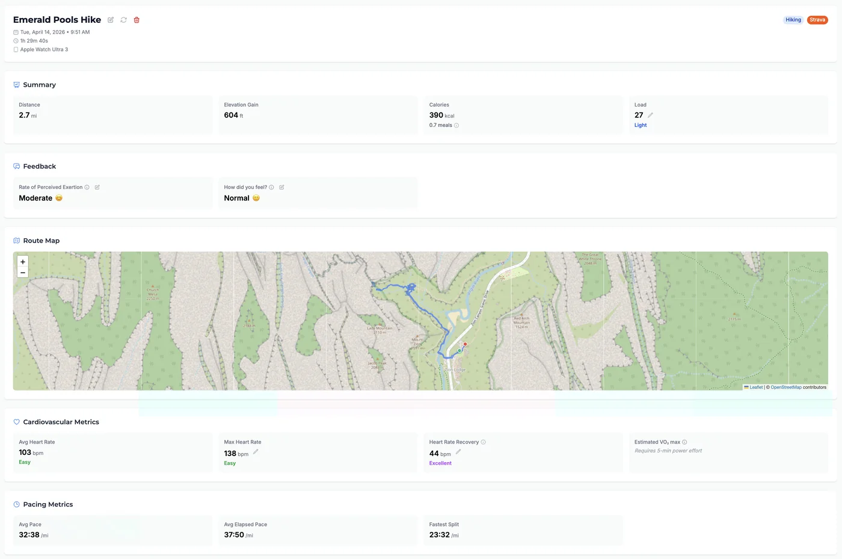Screen dimensions: 842x559
Task: Click the calendar icon beside the date
Action: point(16,32)
